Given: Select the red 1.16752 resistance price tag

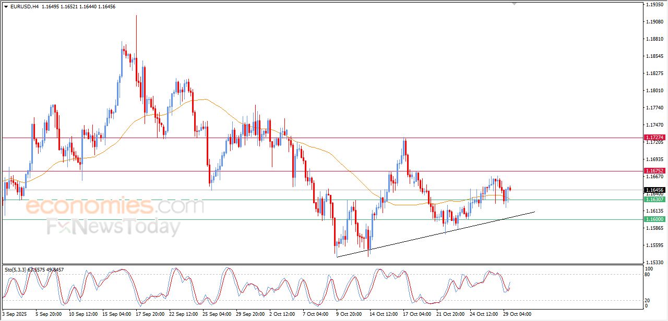Looking at the screenshot, I should 654,171.
